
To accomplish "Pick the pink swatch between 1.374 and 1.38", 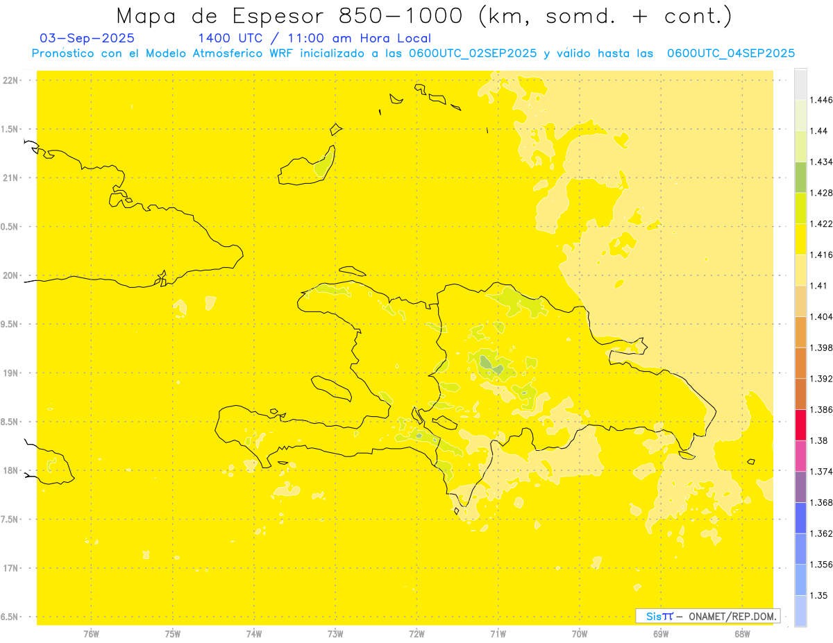I will [800, 456].
